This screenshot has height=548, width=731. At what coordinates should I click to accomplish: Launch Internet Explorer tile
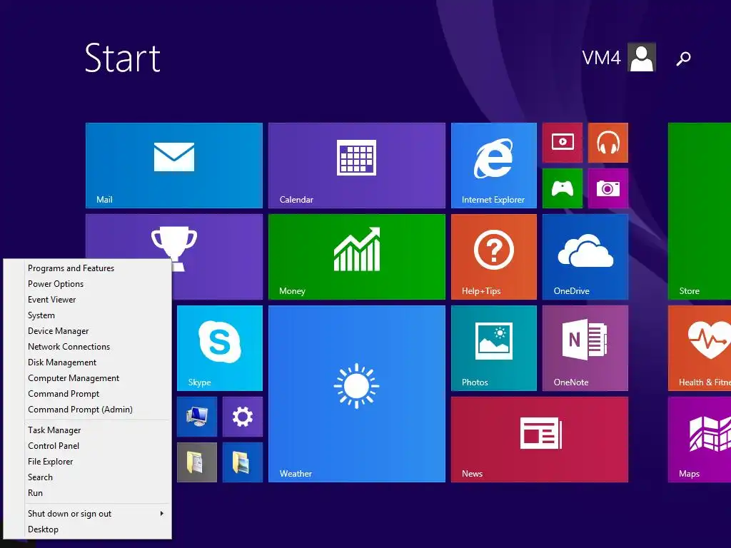coord(494,166)
